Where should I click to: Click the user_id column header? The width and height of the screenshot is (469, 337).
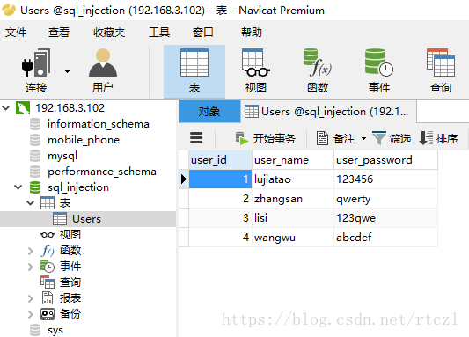(221, 160)
